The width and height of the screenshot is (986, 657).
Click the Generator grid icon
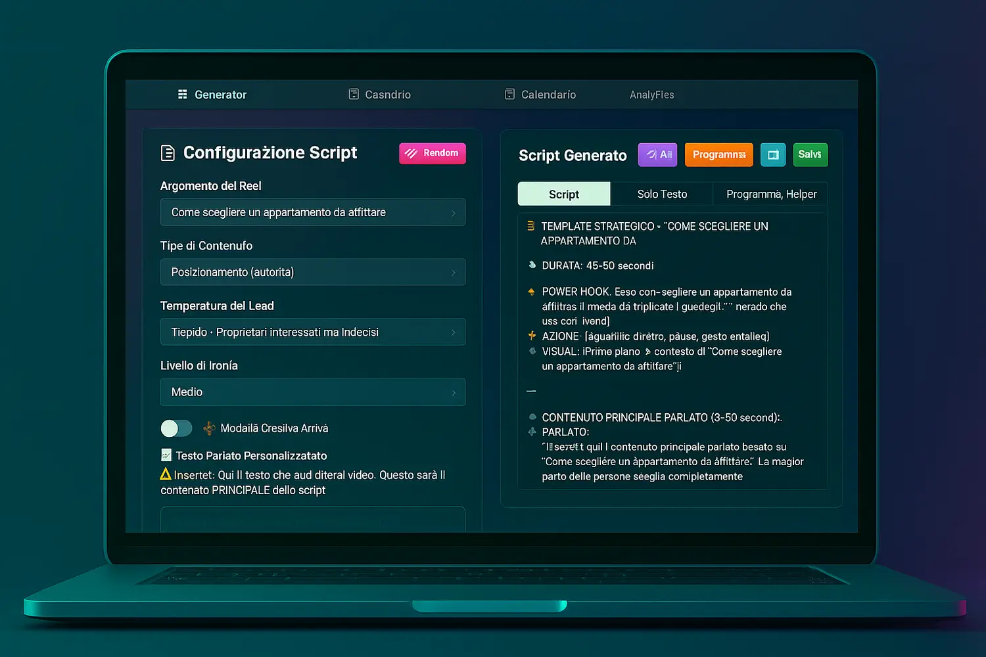coord(183,95)
